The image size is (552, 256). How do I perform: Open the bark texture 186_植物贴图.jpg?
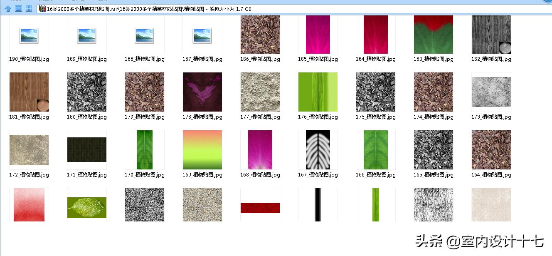260,35
